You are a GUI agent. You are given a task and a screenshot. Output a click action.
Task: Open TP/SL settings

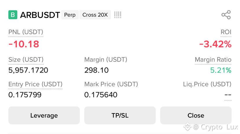pyautogui.click(x=120, y=115)
